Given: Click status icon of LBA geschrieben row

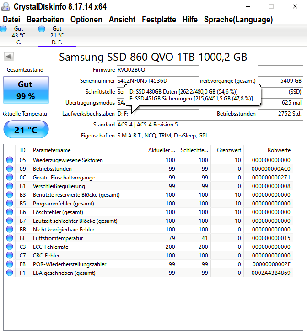Looking at the screenshot, I should (x=10, y=272).
